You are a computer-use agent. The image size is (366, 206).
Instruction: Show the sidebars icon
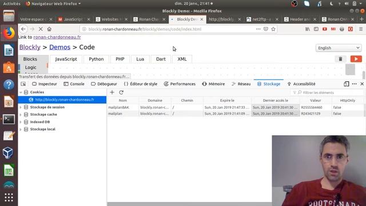tap(316, 29)
